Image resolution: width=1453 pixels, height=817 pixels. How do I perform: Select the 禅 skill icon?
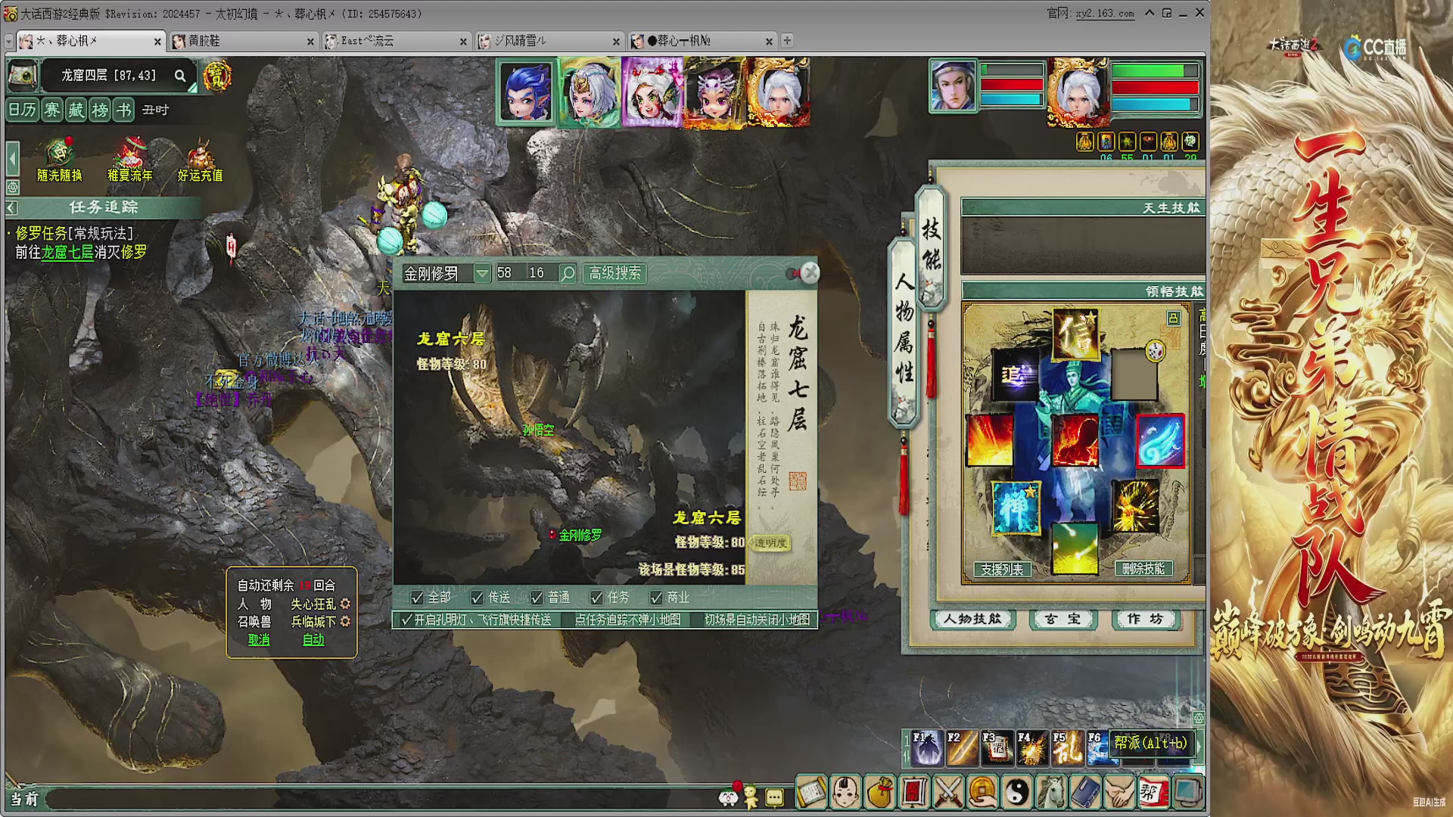coord(1015,508)
